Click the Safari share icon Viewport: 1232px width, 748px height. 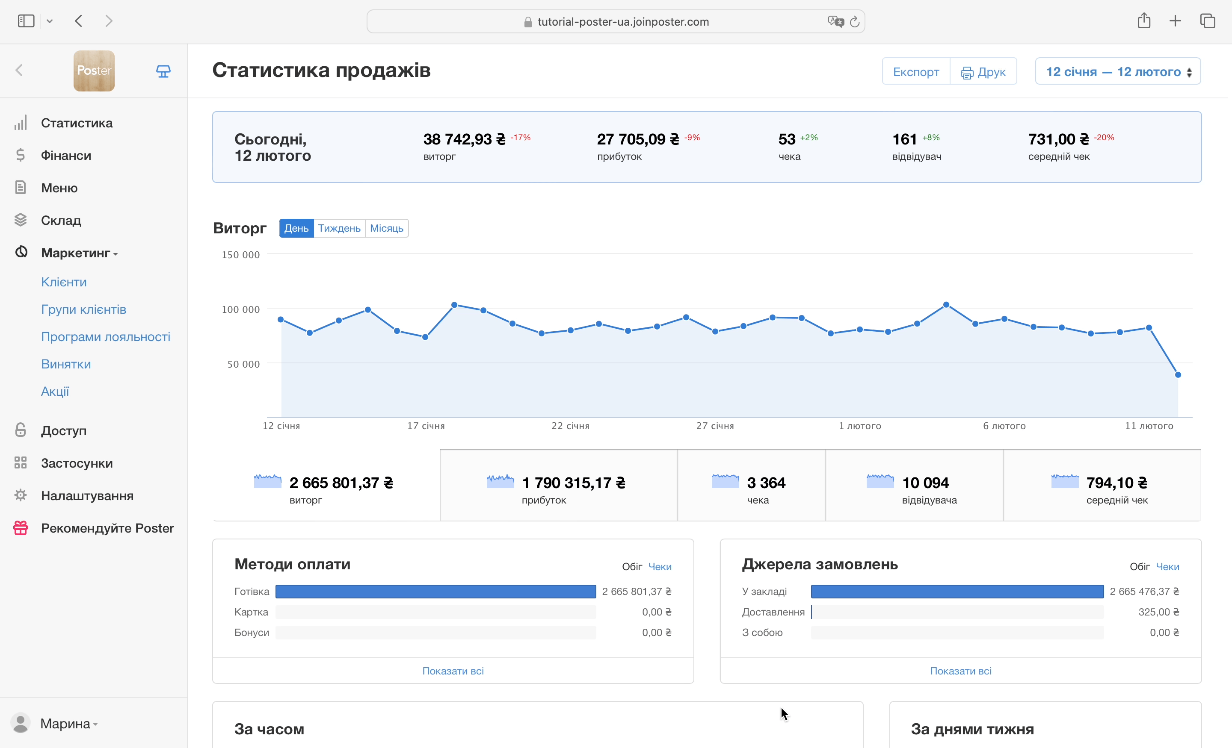pos(1144,21)
